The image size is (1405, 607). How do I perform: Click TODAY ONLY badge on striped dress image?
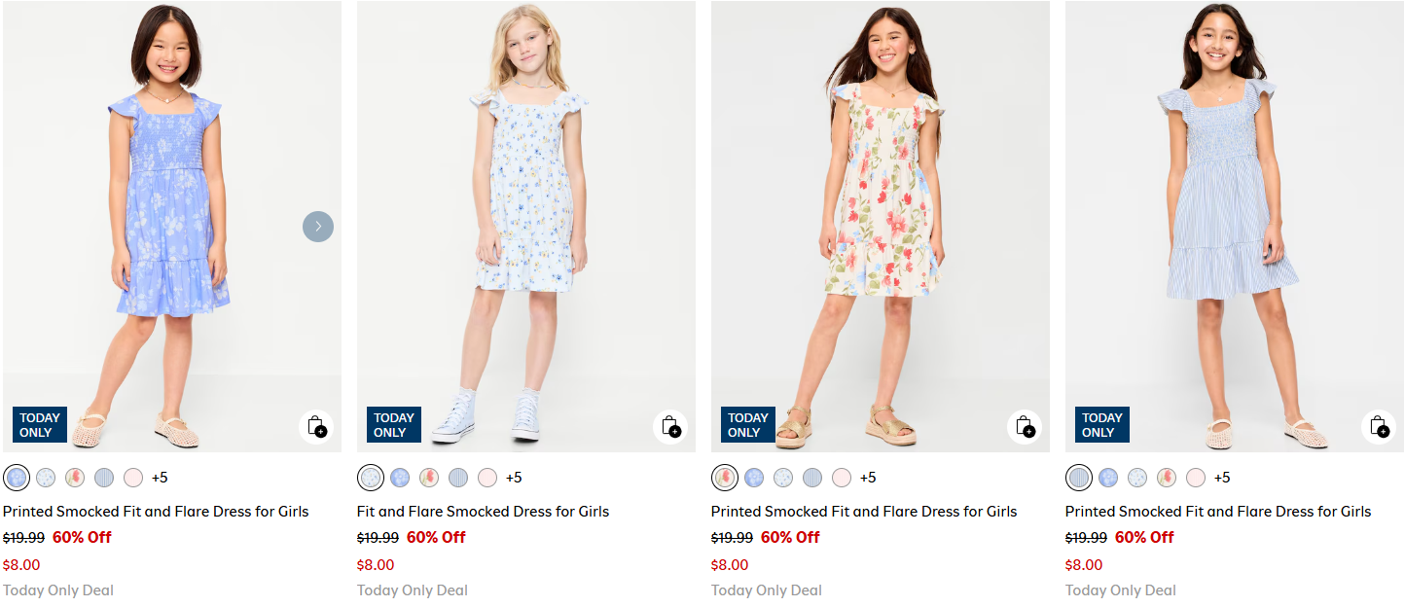(1102, 425)
